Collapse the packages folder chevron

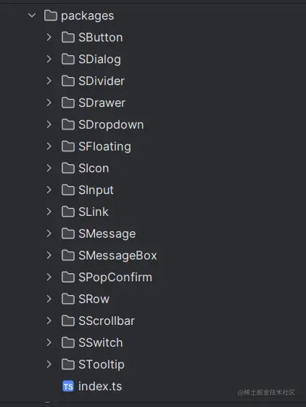tap(32, 15)
